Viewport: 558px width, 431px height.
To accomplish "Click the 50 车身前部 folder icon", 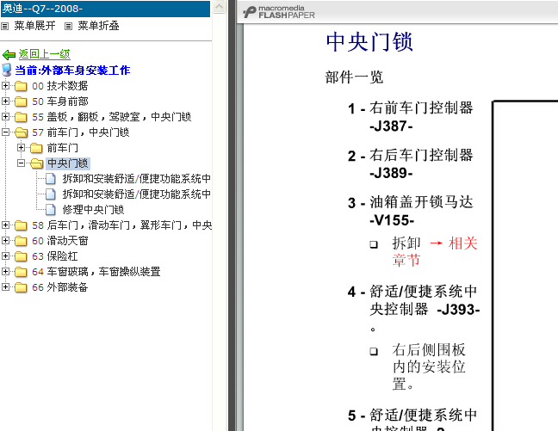I will 21,102.
